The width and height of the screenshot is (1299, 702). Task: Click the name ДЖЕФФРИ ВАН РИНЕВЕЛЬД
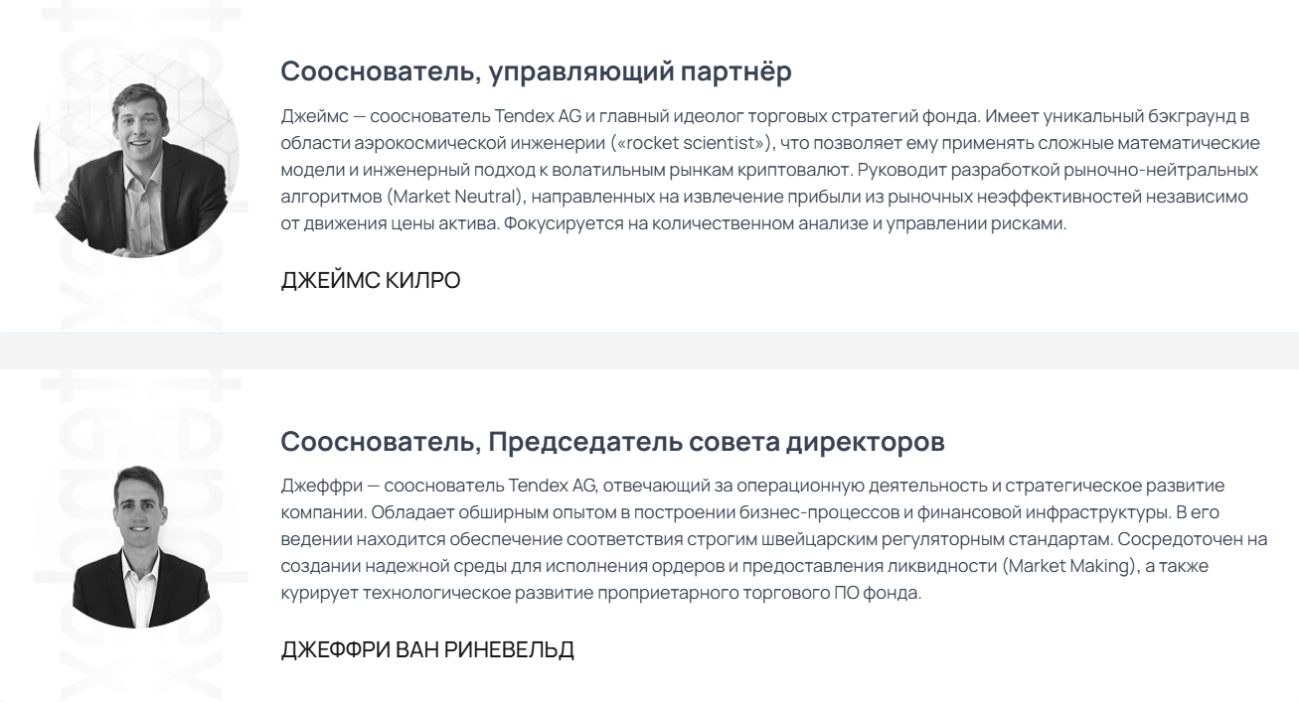tap(427, 651)
